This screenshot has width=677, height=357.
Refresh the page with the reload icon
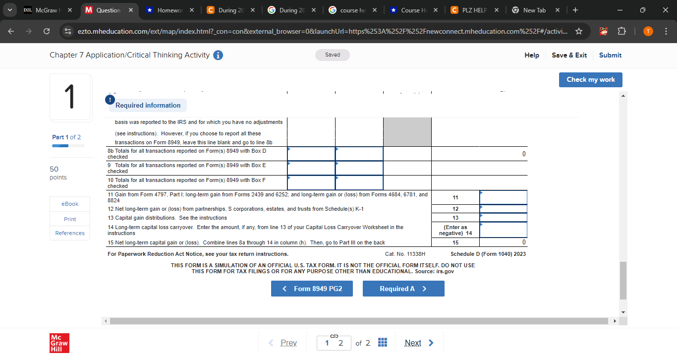47,31
